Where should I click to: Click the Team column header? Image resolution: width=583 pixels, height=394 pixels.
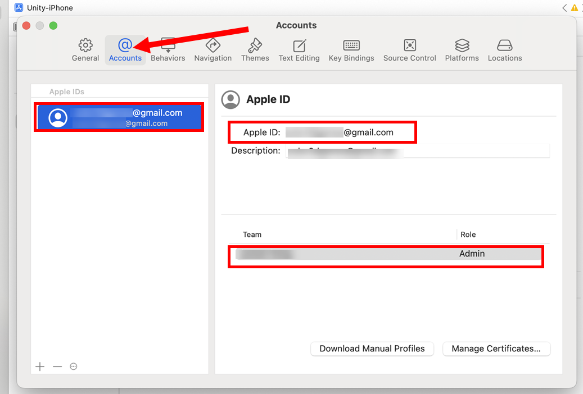(x=252, y=235)
